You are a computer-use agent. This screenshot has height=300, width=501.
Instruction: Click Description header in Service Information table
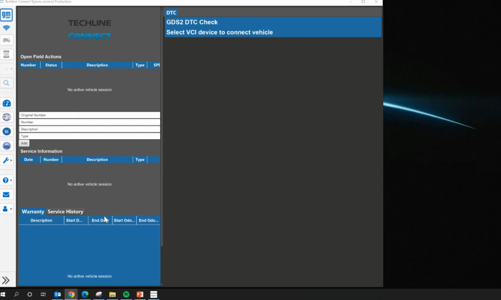97,160
